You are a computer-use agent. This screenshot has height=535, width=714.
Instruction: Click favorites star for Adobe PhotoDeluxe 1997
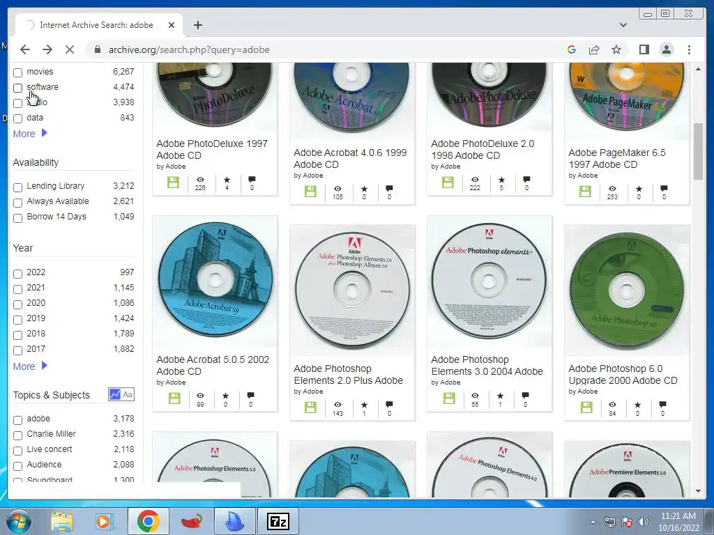[x=227, y=180]
